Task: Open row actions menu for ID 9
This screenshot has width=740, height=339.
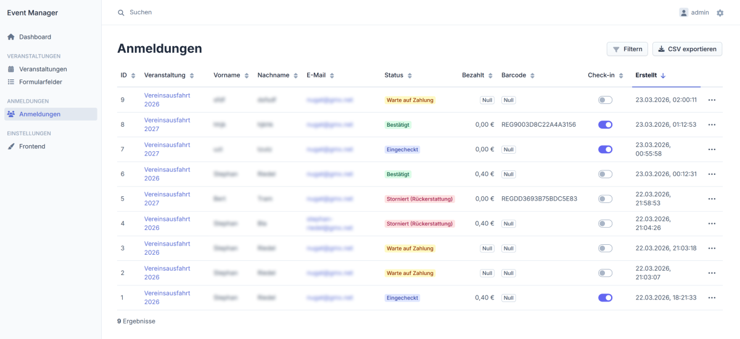Action: 712,100
